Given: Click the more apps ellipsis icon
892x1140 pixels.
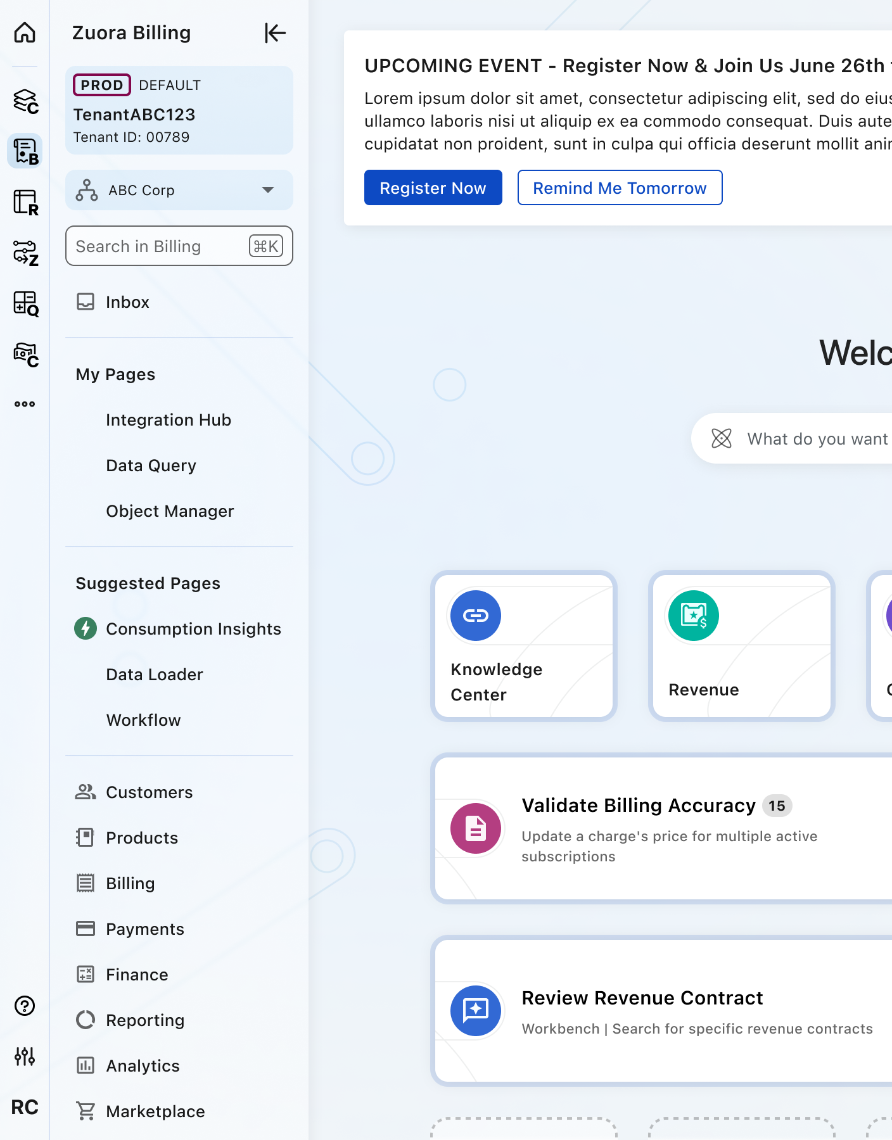Looking at the screenshot, I should [25, 404].
